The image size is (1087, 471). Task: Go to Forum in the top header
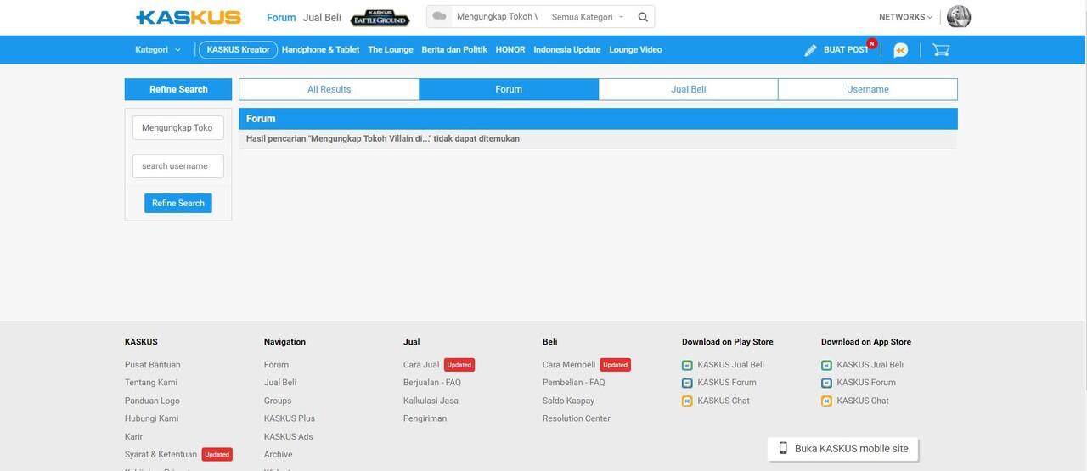[x=281, y=18]
